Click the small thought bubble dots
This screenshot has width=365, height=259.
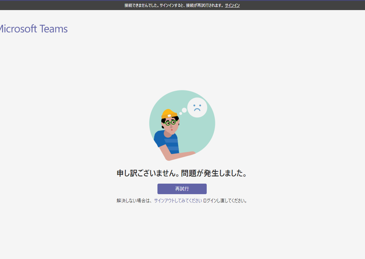point(183,111)
